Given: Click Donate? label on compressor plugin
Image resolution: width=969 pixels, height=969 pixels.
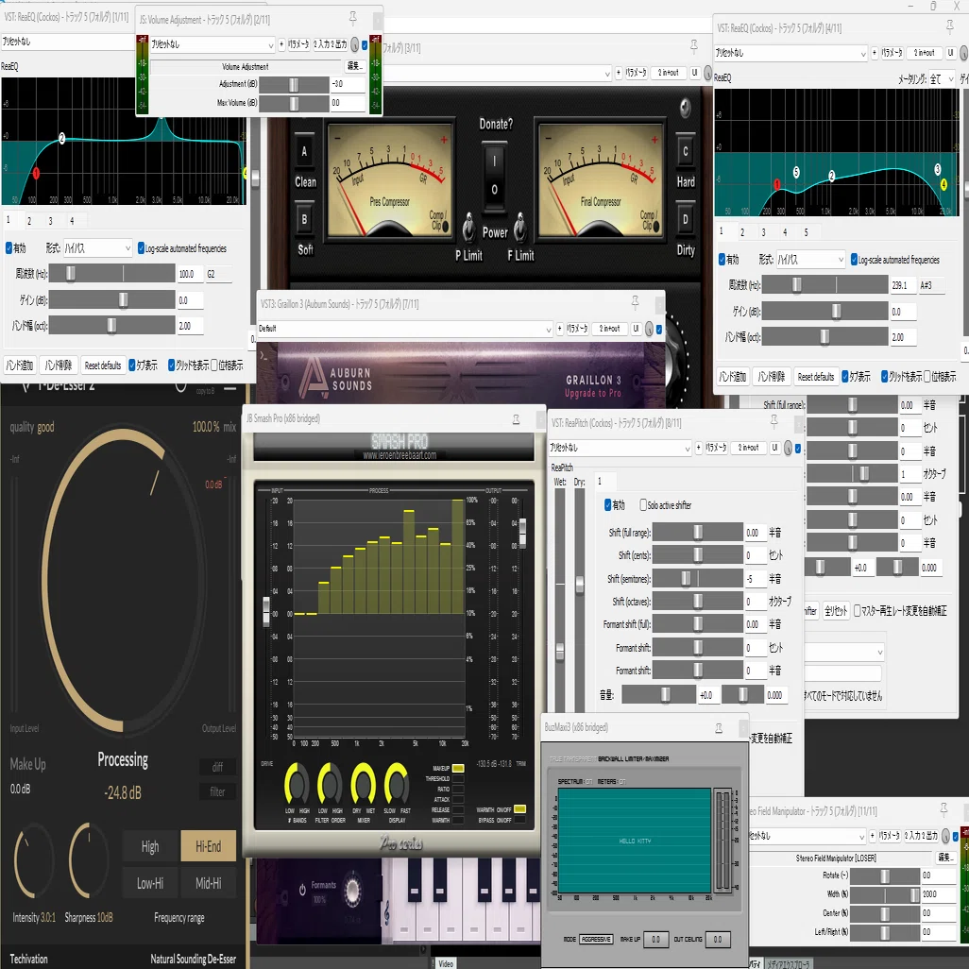Looking at the screenshot, I should tap(496, 125).
